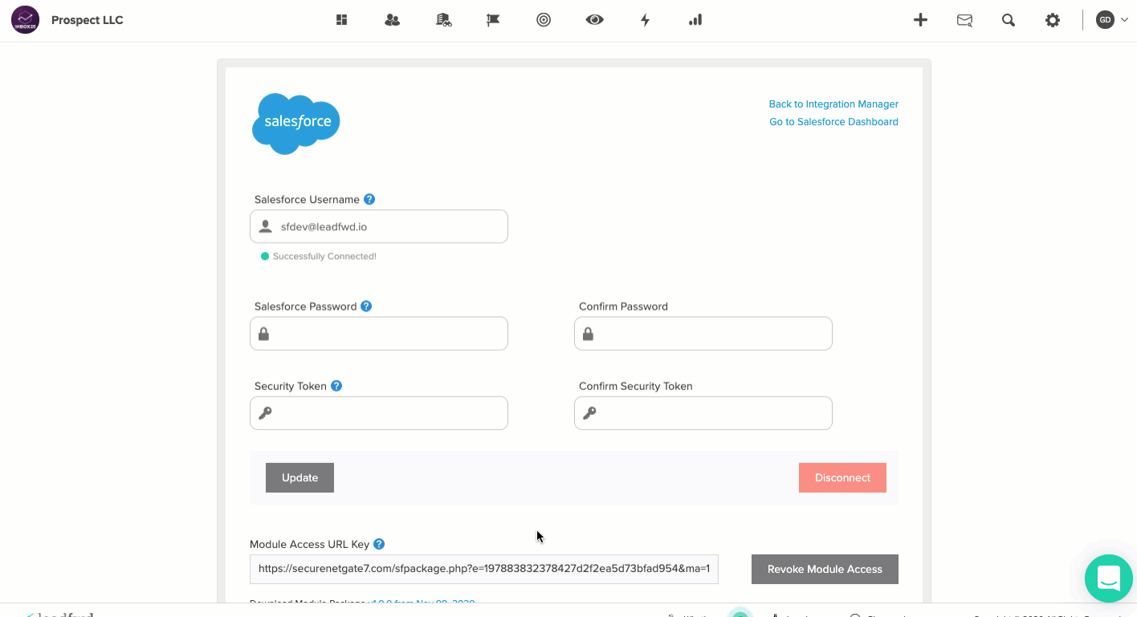Click the Successfully Connected! status text
Viewport: 1137px width, 617px height.
tap(324, 256)
